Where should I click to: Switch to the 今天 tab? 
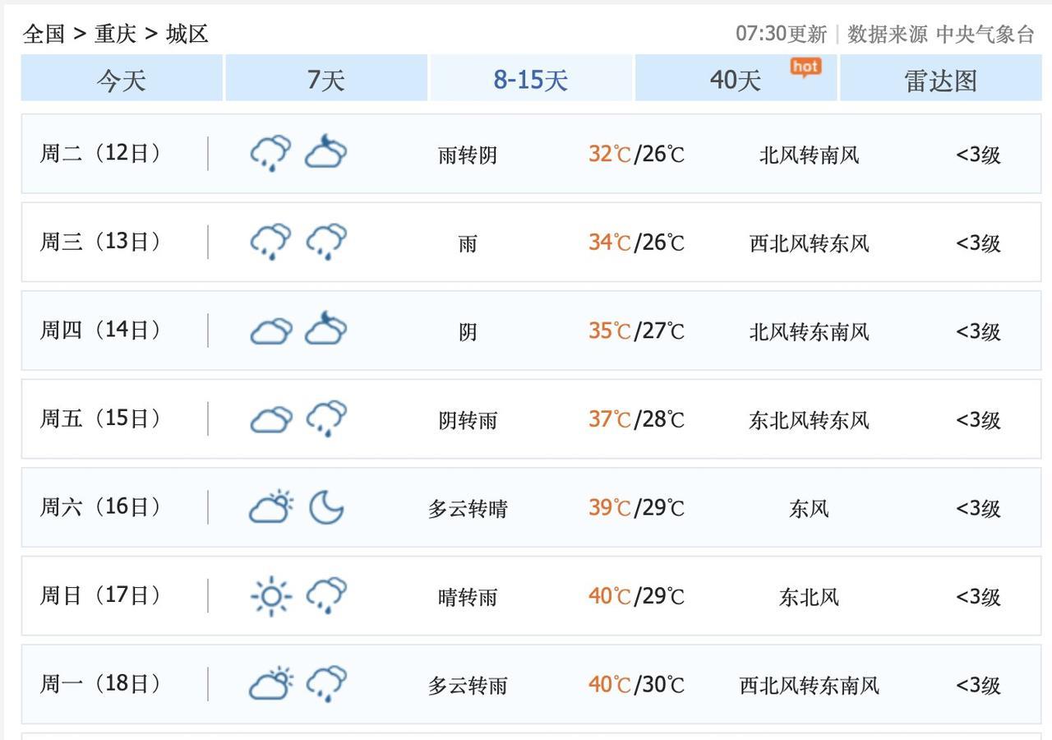click(122, 80)
